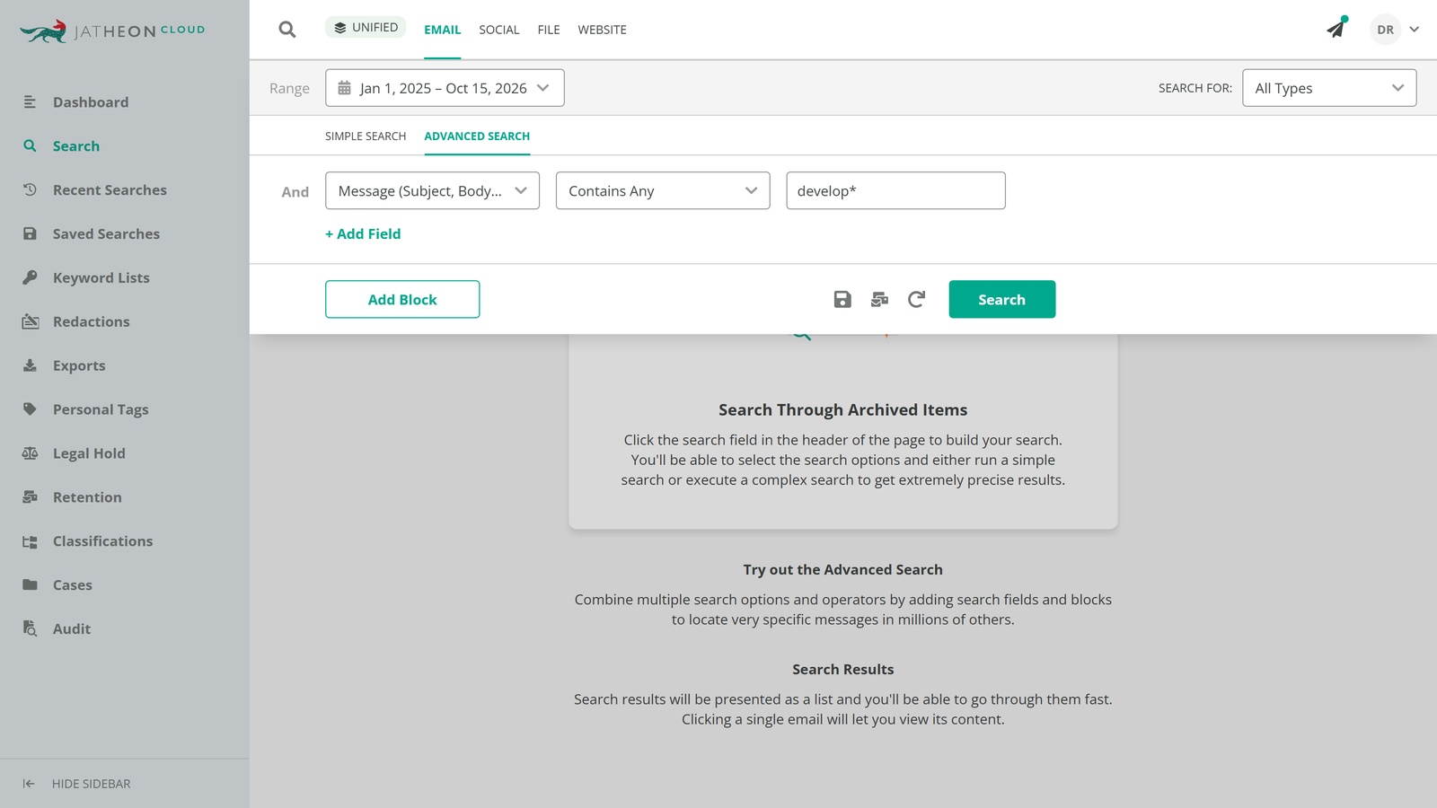Open the Retention page
Viewport: 1437px width, 808px height.
pos(87,497)
